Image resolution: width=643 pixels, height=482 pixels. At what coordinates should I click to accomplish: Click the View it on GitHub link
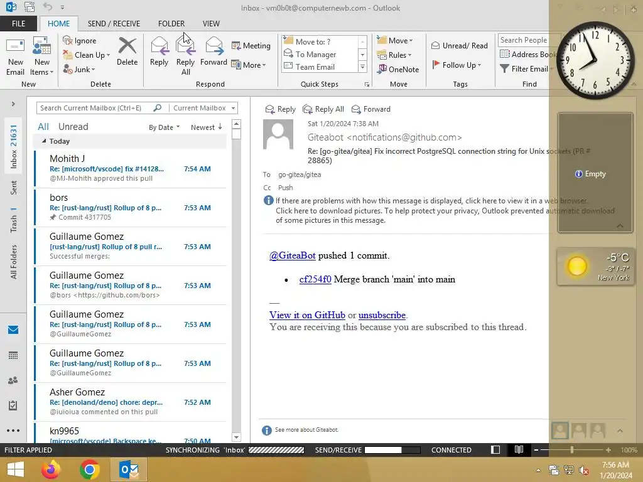(307, 315)
